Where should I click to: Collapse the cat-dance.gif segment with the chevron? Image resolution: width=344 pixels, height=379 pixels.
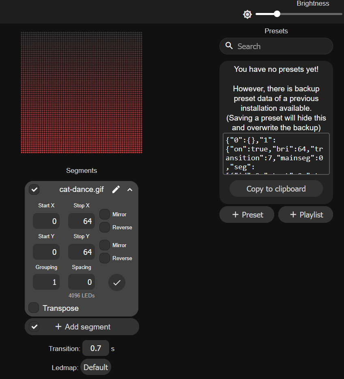[x=130, y=189]
